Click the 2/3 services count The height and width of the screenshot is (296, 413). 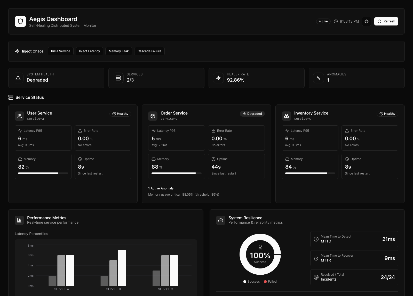tap(130, 80)
